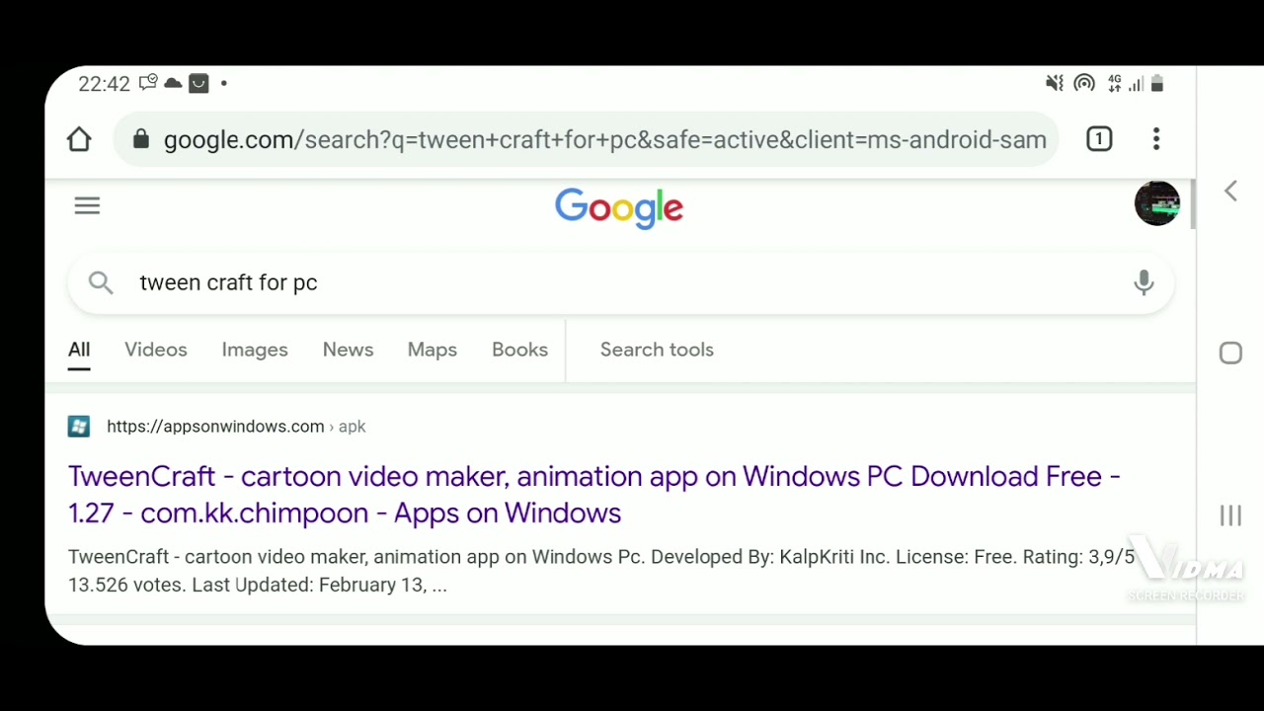Start voice search with microphone icon
Viewport: 1264px width, 711px height.
click(1144, 282)
